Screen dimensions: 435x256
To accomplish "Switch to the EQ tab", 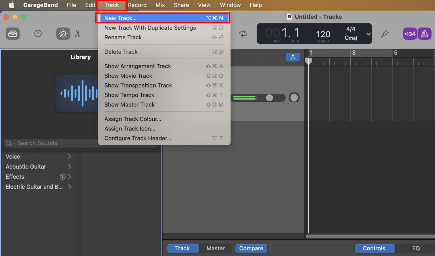I will (416, 248).
